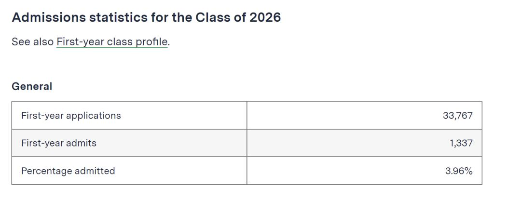Viewport: 521px width, 202px height.
Task: Click the word "admits" in the table
Action: coord(82,143)
